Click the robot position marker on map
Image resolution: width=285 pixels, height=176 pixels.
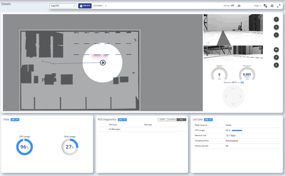103,63
